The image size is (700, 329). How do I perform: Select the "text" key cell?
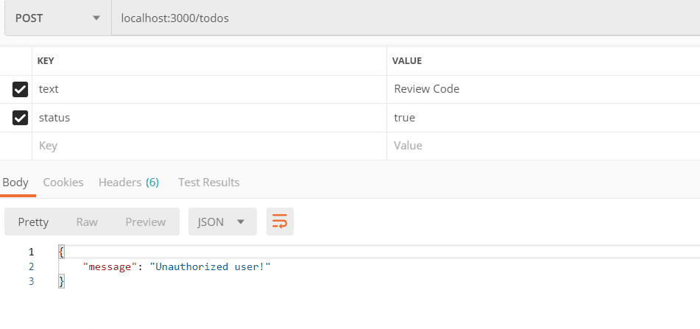pos(210,89)
